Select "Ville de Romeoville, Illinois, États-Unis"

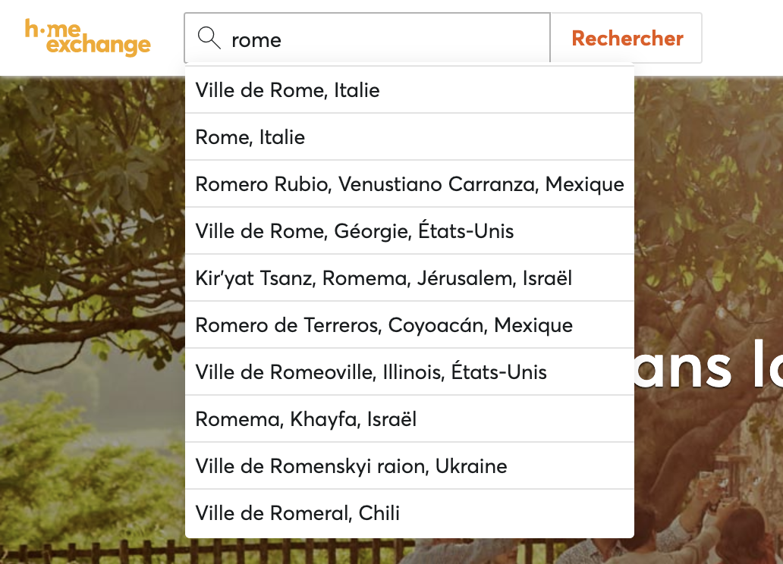pyautogui.click(x=369, y=371)
